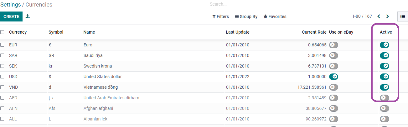Open Settings breadcrumb link
The width and height of the screenshot is (408, 127).
point(10,5)
